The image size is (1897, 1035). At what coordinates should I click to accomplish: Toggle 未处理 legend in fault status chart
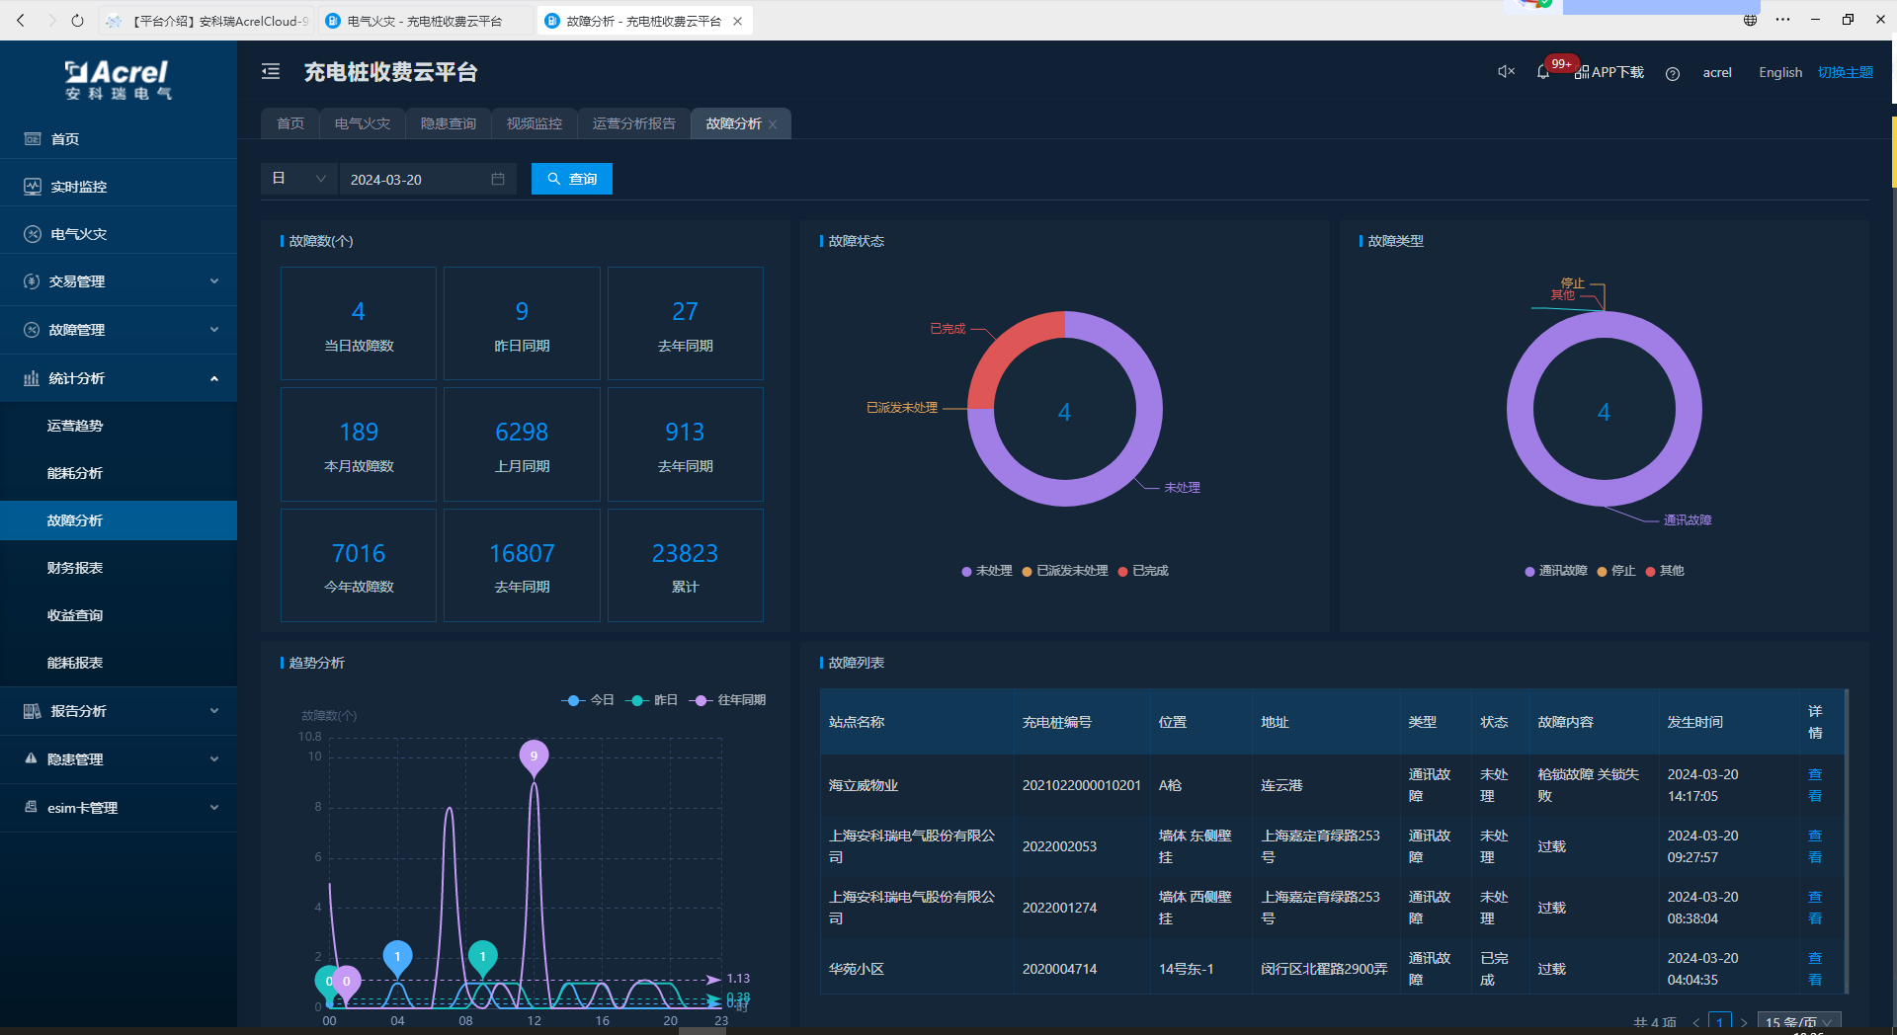click(986, 571)
